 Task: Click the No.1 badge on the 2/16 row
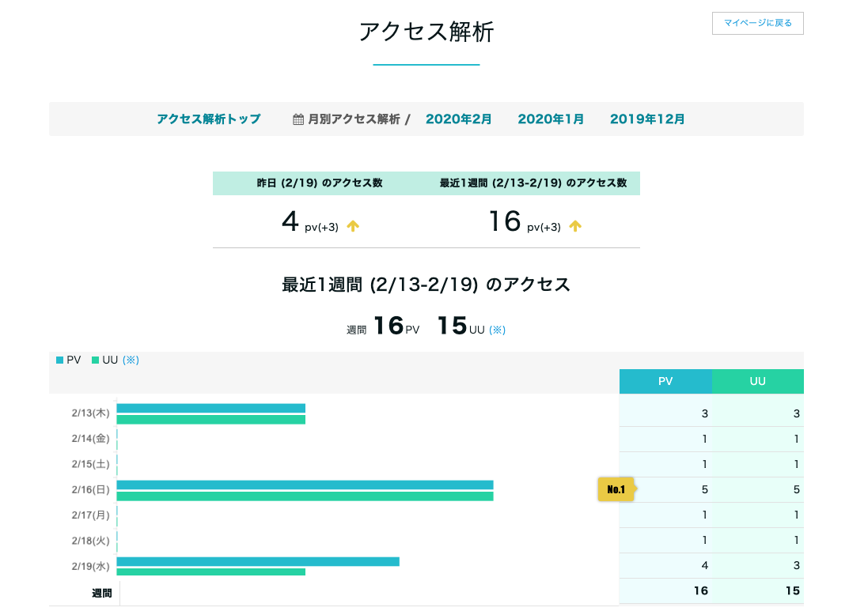[616, 489]
